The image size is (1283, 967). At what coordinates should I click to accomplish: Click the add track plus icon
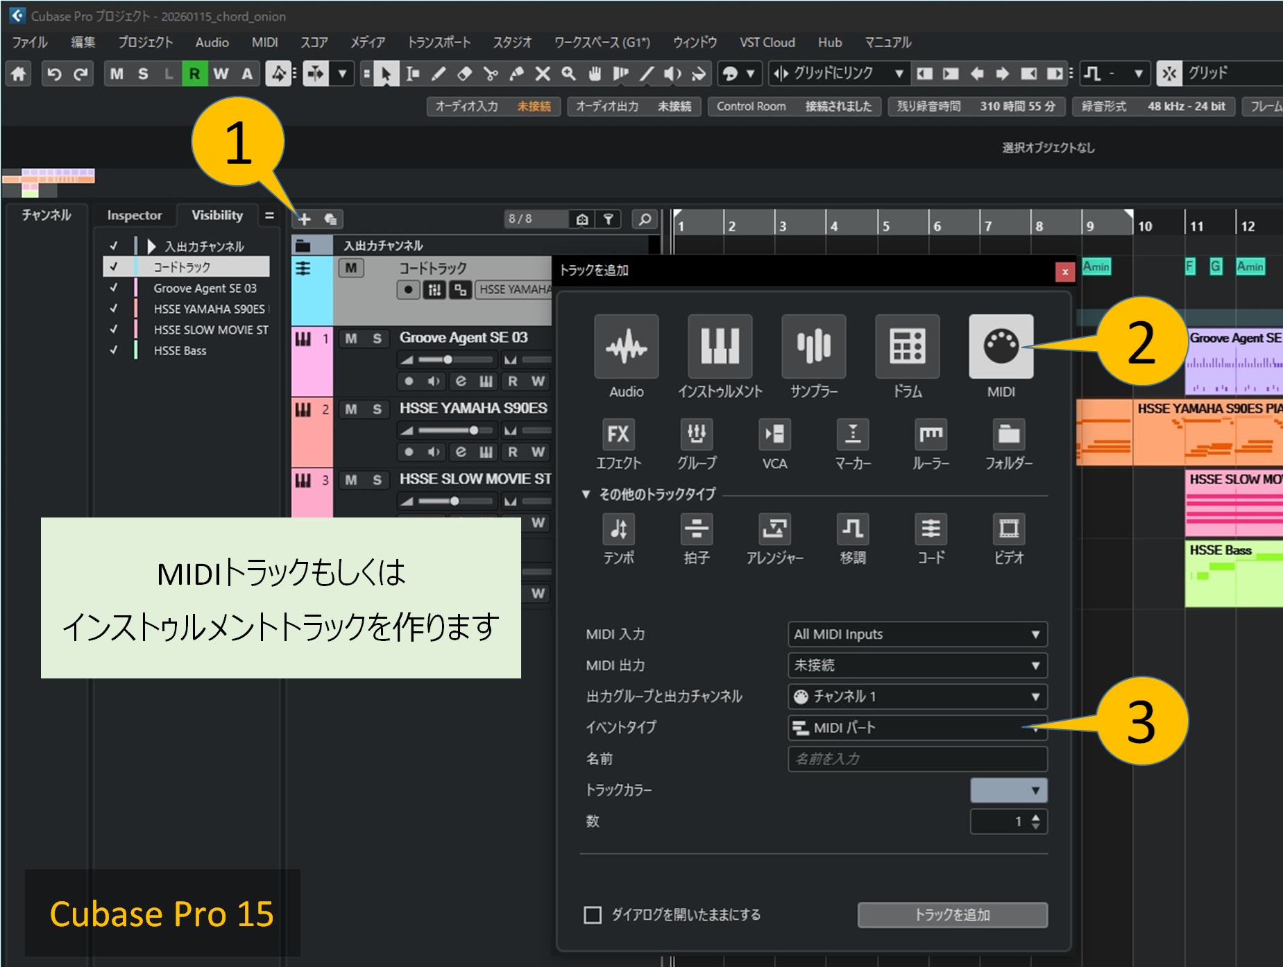click(x=305, y=219)
